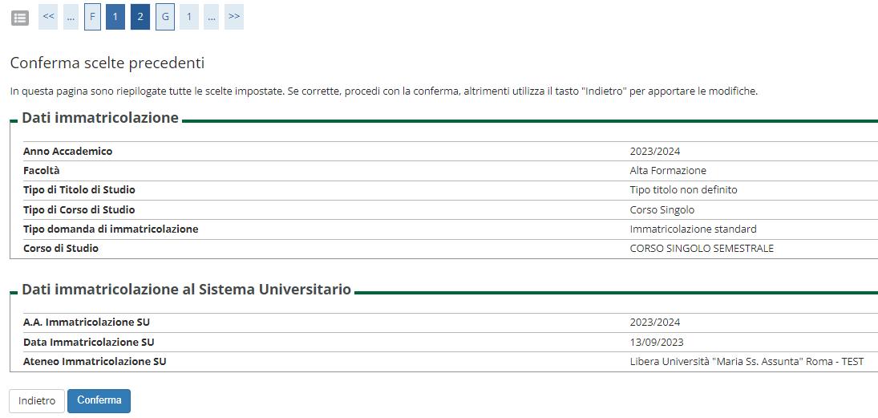This screenshot has width=878, height=418.
Task: Go to step 1 after section G
Action: click(188, 17)
